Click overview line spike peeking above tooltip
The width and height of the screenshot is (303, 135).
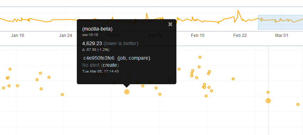point(147,14)
